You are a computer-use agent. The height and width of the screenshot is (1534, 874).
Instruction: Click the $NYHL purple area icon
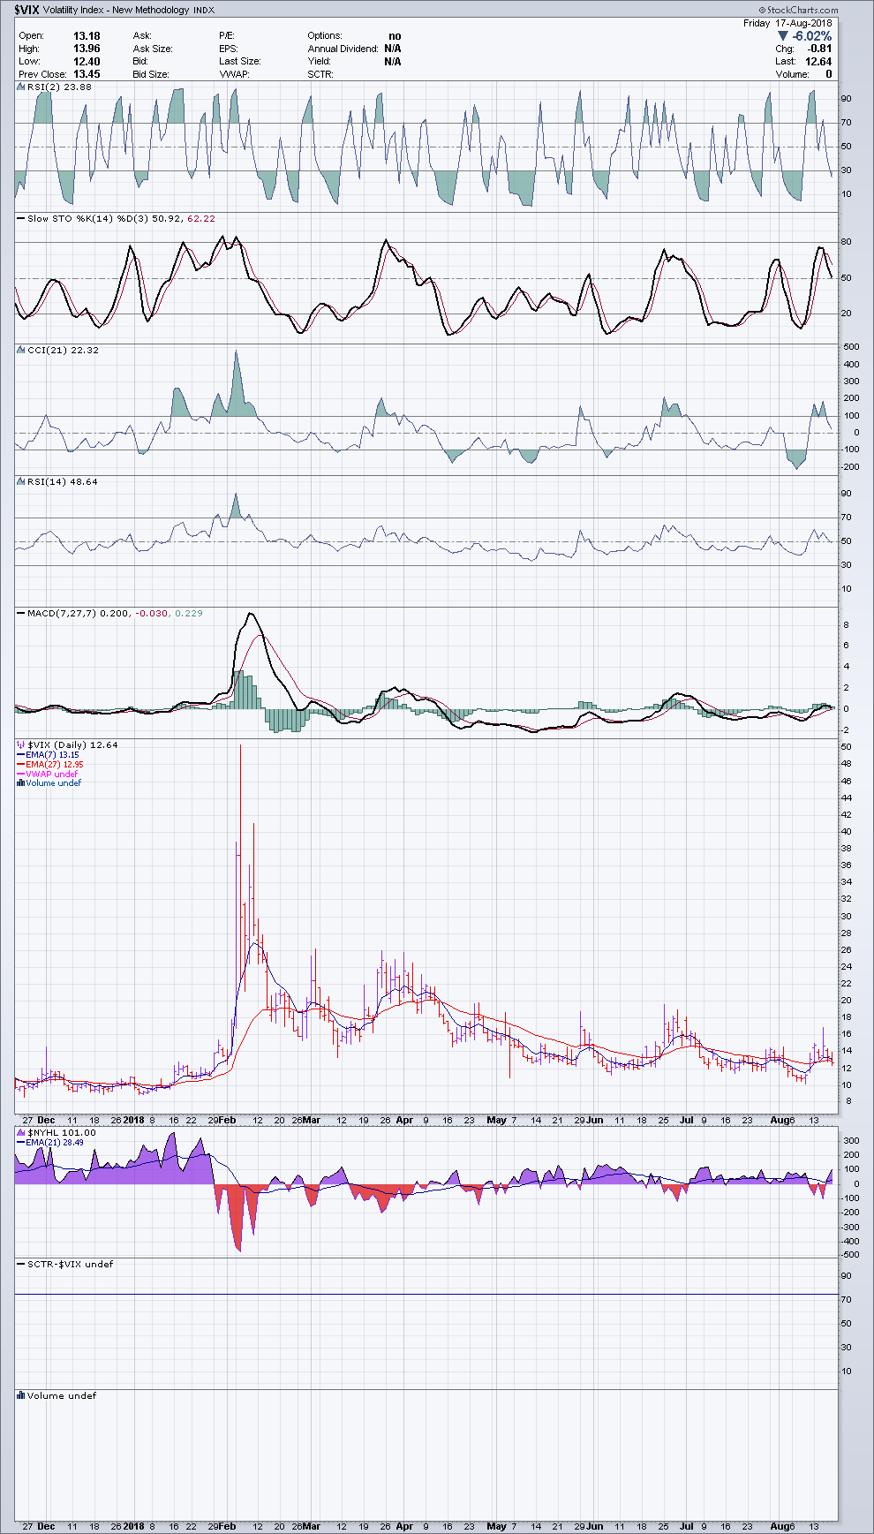pyautogui.click(x=21, y=1132)
